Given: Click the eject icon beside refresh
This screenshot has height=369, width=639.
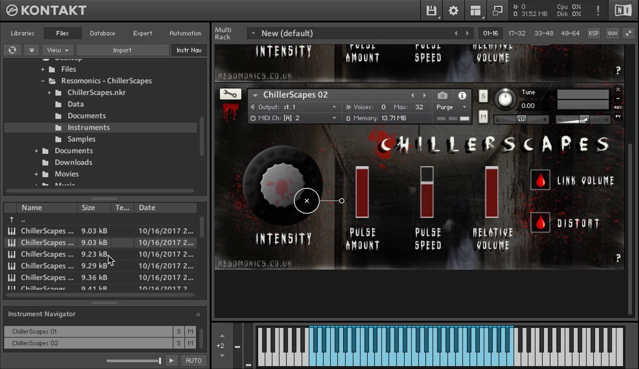Looking at the screenshot, I should click(31, 50).
